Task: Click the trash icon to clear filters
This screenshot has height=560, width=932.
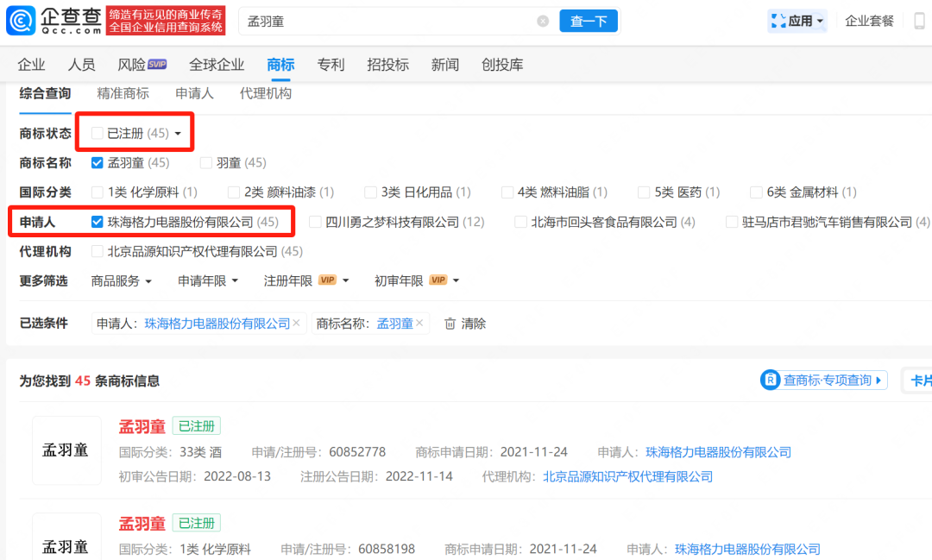Action: tap(450, 324)
